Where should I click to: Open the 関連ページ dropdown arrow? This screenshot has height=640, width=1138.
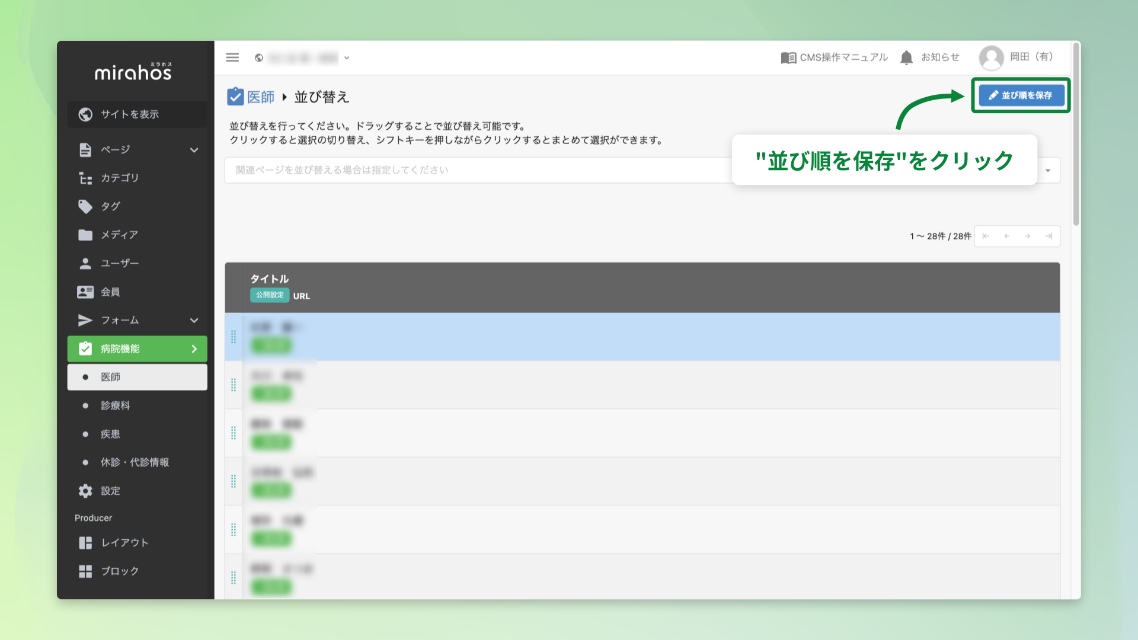click(x=1048, y=171)
